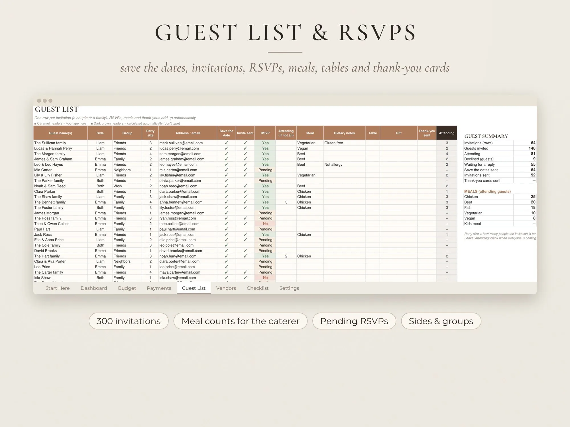Toggle Save the date check for Paul Hart

tap(226, 229)
